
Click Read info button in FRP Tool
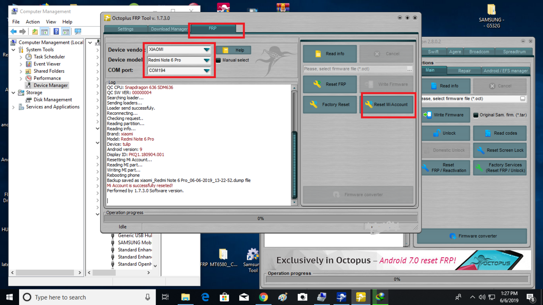[x=330, y=54]
